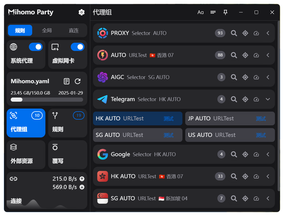284x216 pixels.
Task: Expand the Google proxy group
Action: point(268,154)
